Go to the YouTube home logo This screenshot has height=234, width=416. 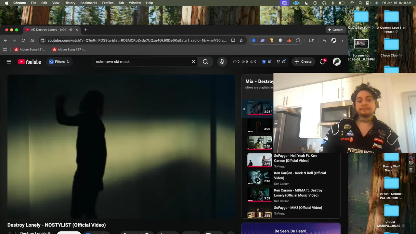[29, 62]
